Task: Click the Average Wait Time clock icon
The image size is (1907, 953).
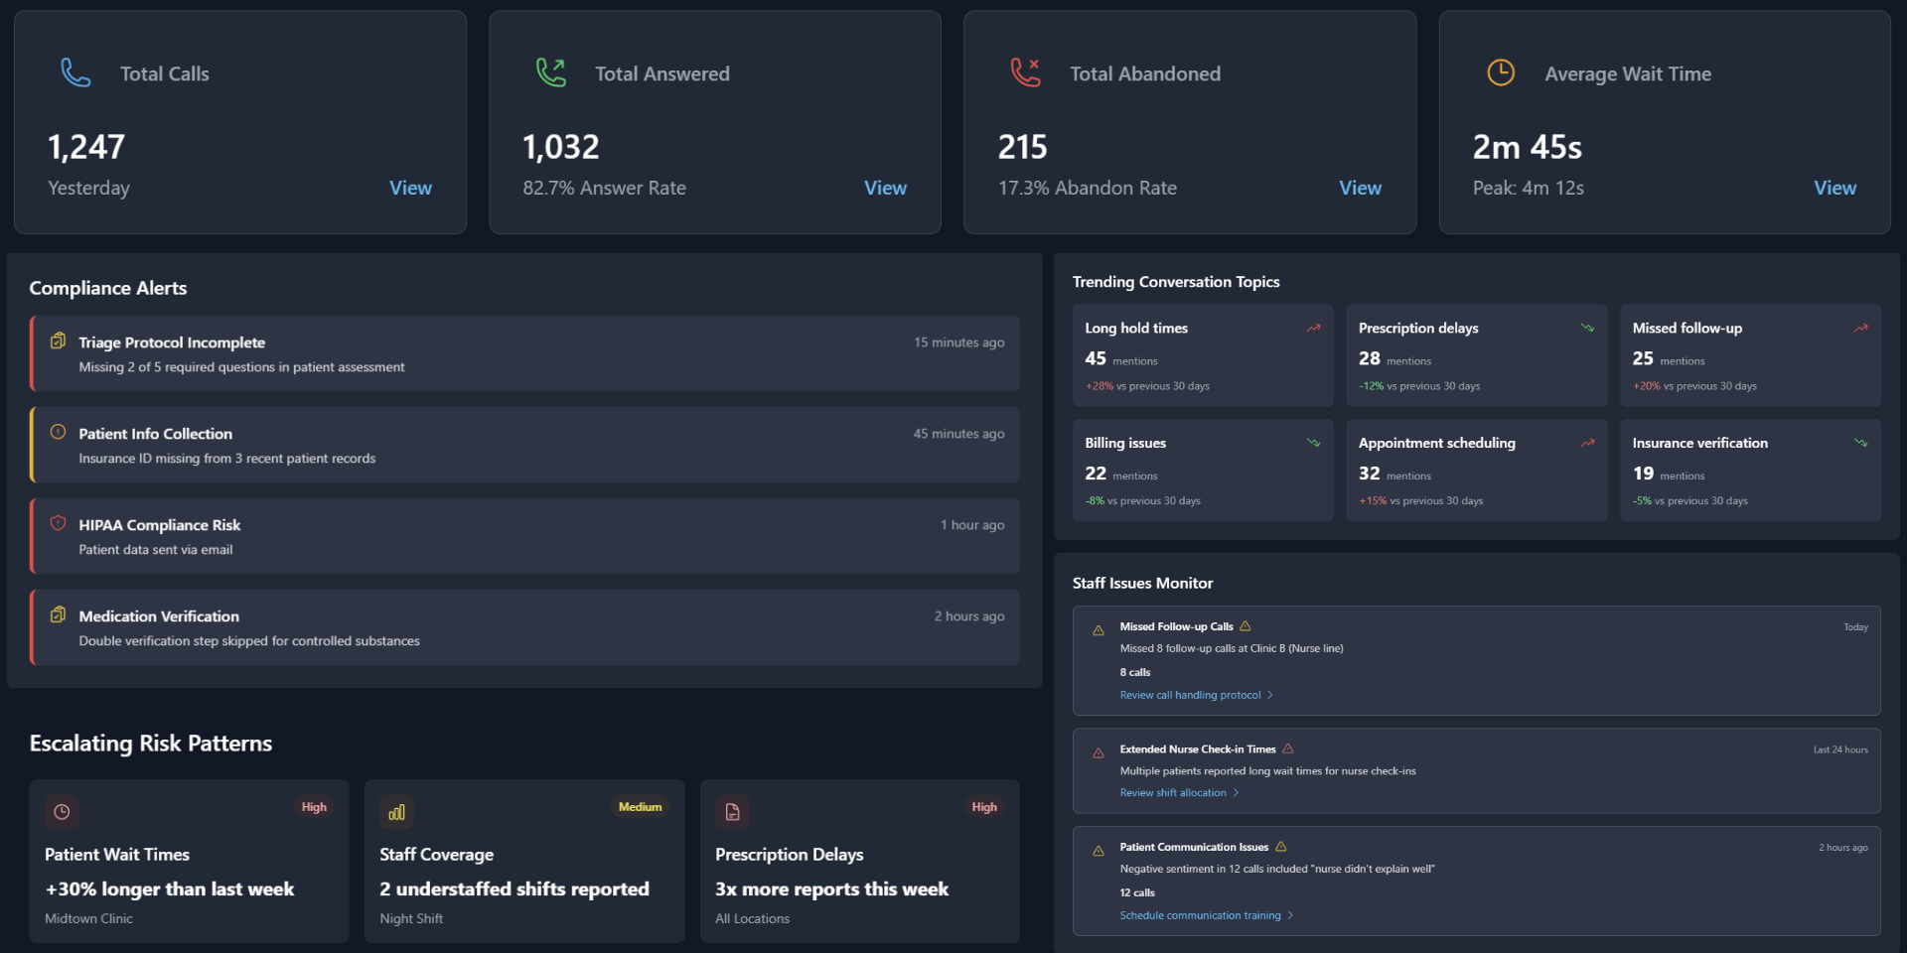Action: click(1501, 72)
